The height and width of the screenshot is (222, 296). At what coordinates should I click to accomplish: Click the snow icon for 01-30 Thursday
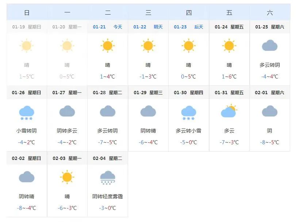[x=188, y=112]
